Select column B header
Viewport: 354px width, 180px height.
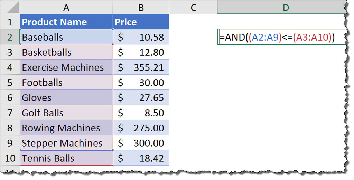click(x=141, y=7)
